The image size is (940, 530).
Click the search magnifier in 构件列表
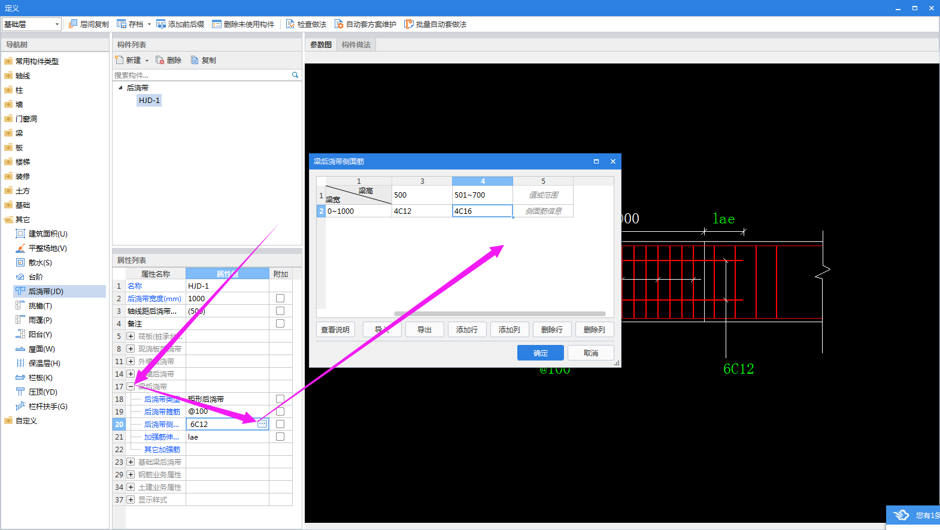[x=295, y=75]
